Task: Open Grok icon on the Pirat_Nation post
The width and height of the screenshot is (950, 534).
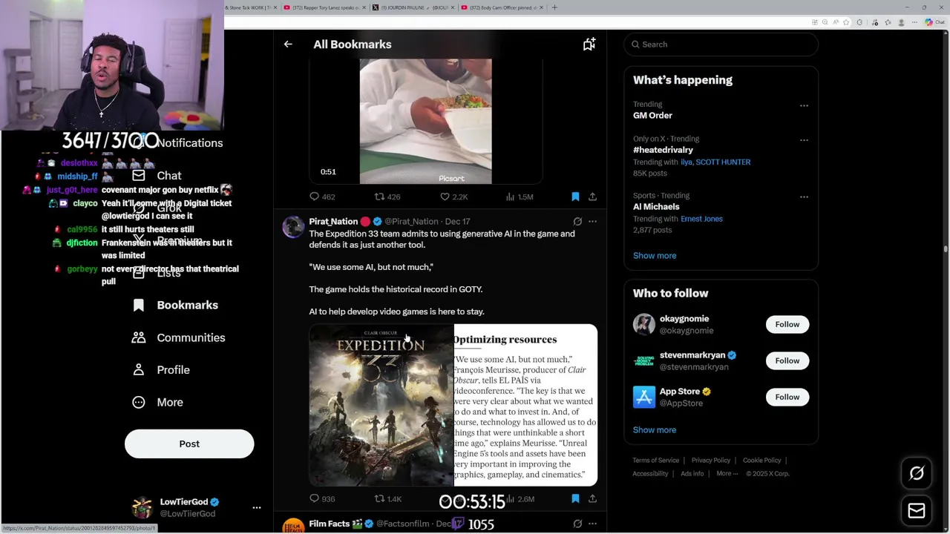Action: pos(577,221)
